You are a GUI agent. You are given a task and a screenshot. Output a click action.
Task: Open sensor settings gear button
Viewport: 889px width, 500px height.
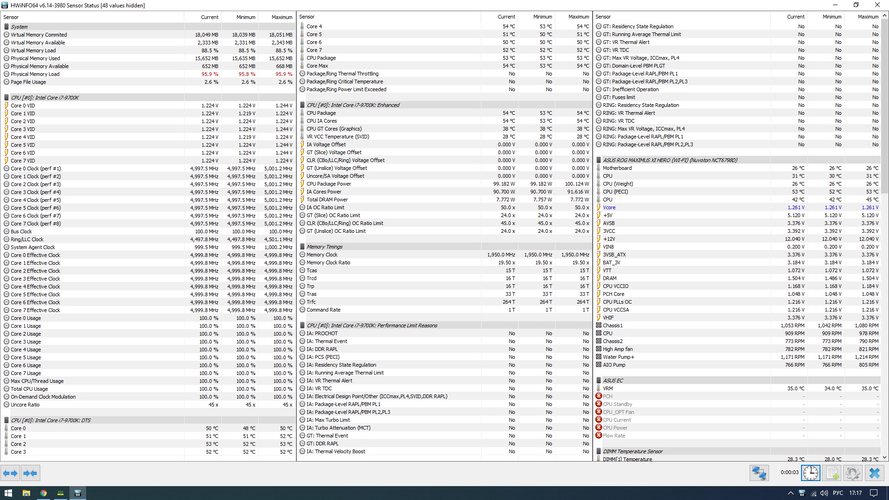pyautogui.click(x=852, y=473)
